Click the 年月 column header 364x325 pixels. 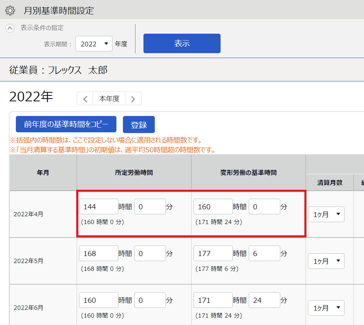point(43,173)
